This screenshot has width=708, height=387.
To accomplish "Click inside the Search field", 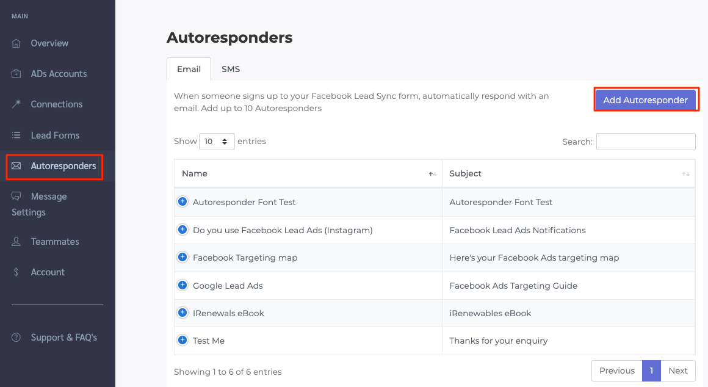I will tap(645, 141).
